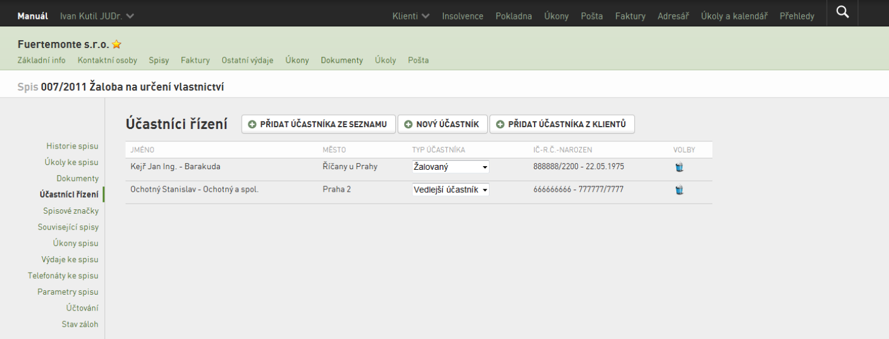This screenshot has width=889, height=339.
Task: Click plus icon on Přidat účastníka z klientů
Action: (500, 124)
